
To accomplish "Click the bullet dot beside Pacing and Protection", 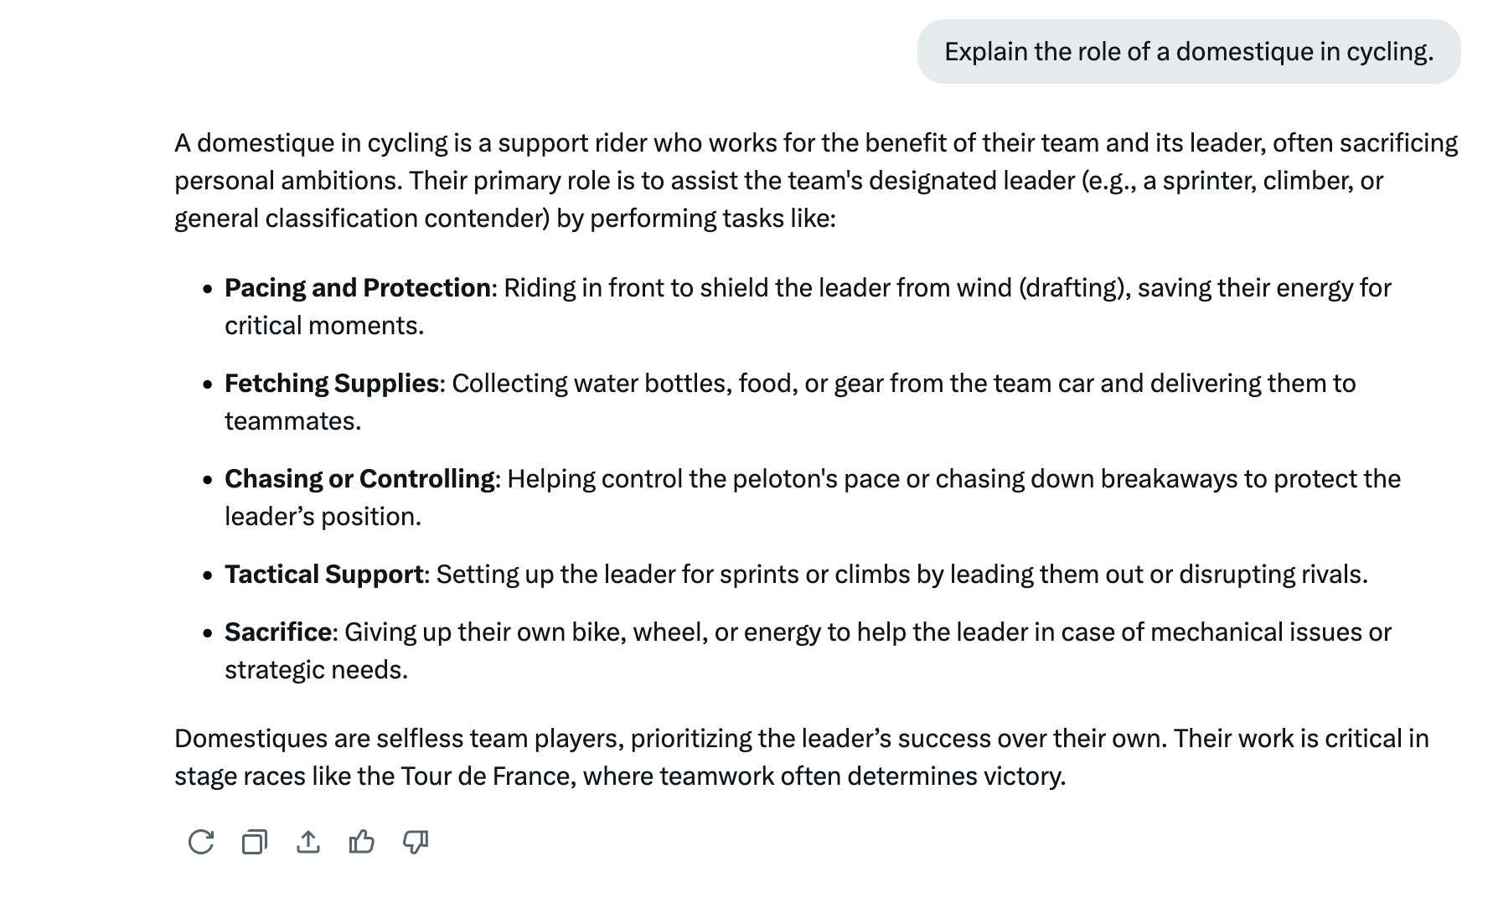I will point(208,289).
